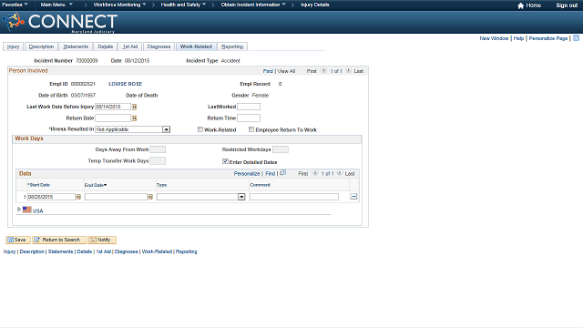Click the LastWorked time field
This screenshot has width=583, height=328.
coord(249,107)
